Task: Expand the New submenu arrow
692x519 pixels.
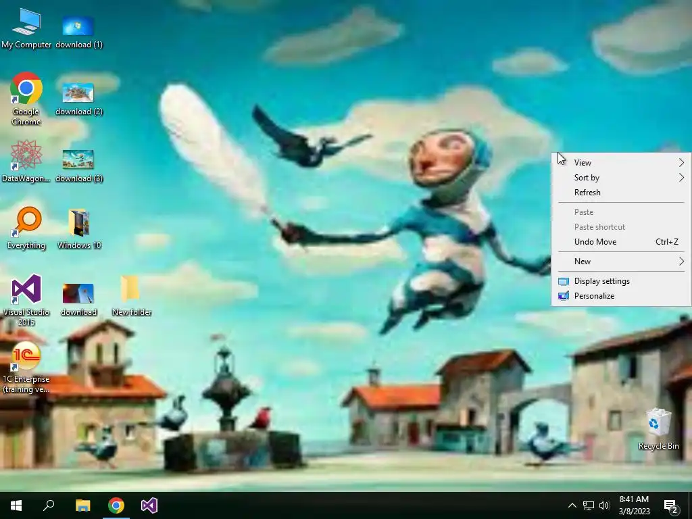Action: (x=681, y=262)
